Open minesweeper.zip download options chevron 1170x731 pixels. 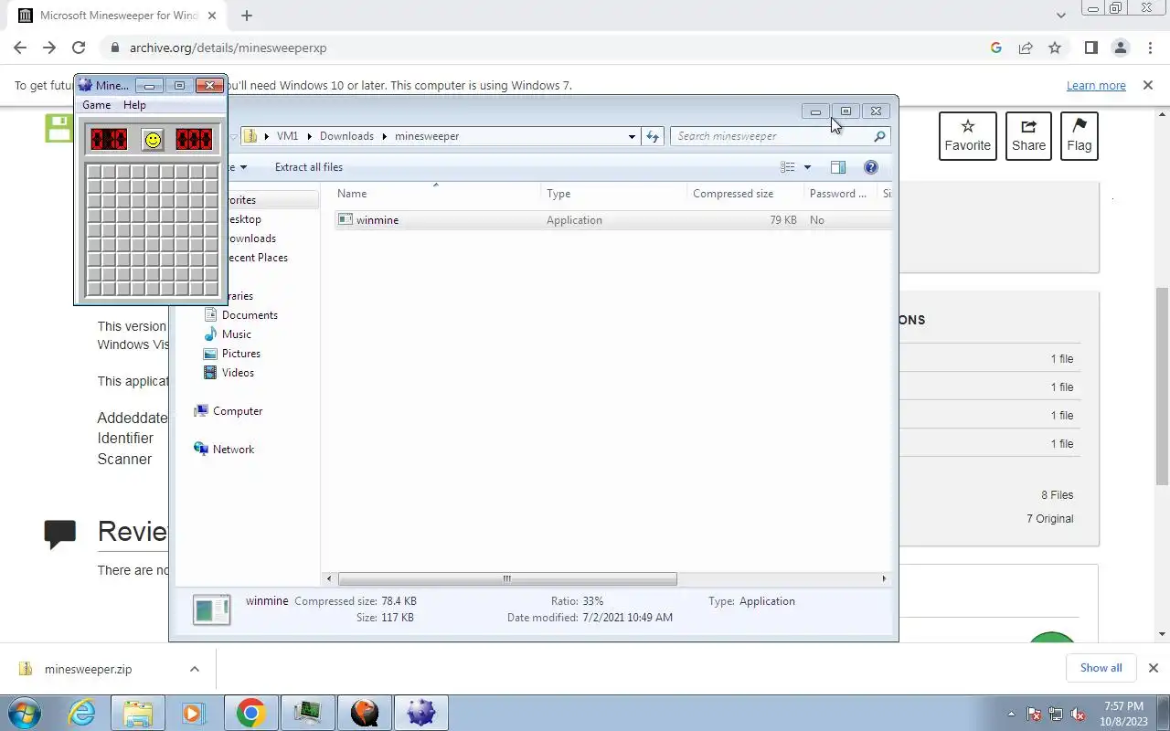pyautogui.click(x=195, y=669)
